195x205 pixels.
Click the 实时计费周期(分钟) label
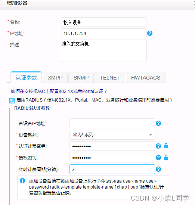[x=38, y=170]
